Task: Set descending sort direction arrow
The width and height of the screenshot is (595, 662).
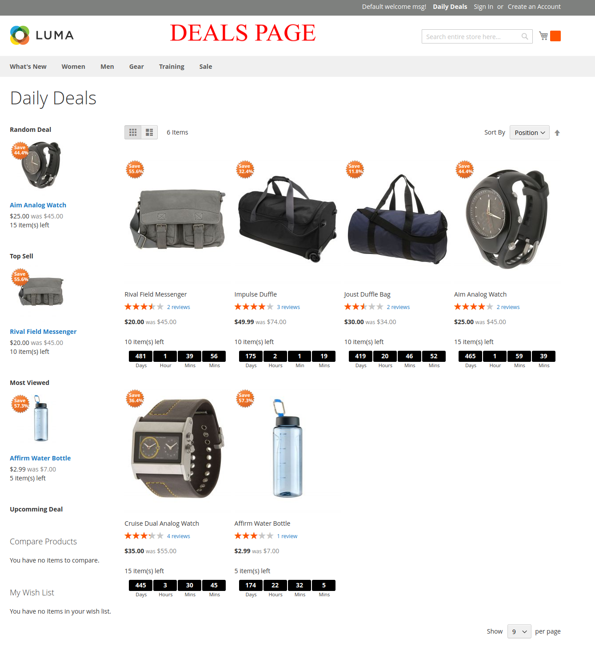Action: [x=557, y=133]
